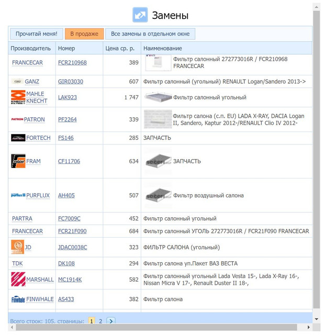Click the horizontal scrollbar right arrow
Screen dimensions: 325x335
[x=308, y=327]
